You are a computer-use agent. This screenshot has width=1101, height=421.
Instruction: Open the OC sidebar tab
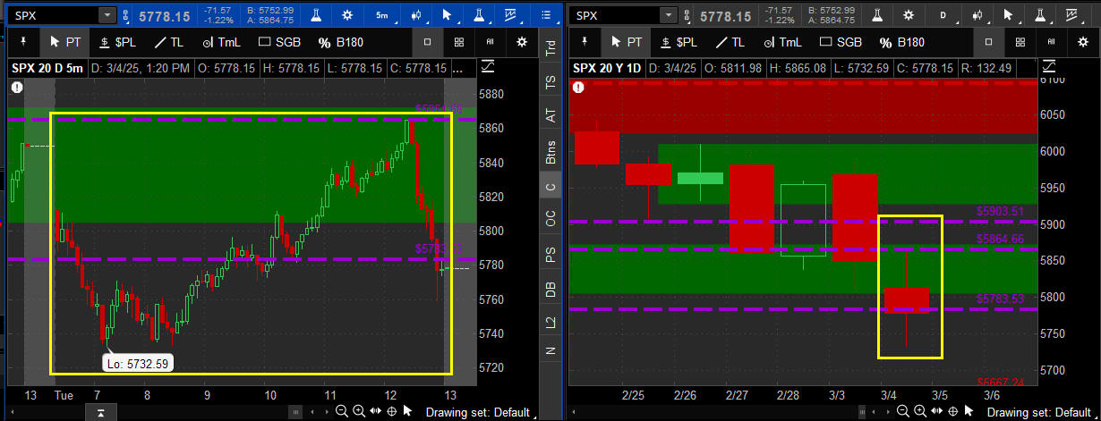click(550, 219)
